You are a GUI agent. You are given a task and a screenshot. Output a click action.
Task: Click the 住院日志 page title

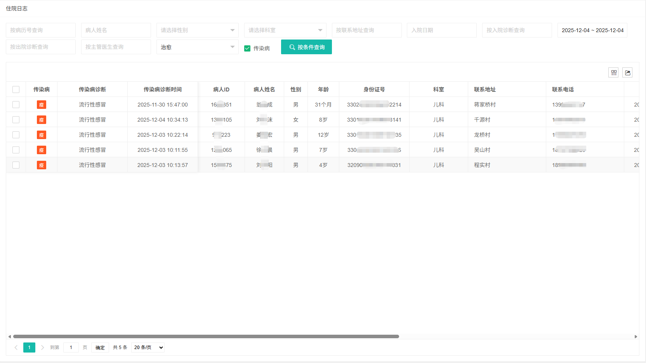(x=17, y=9)
